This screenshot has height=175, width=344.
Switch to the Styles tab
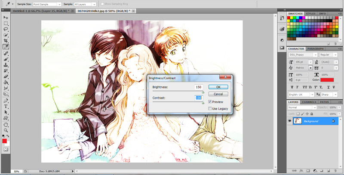coord(310,14)
